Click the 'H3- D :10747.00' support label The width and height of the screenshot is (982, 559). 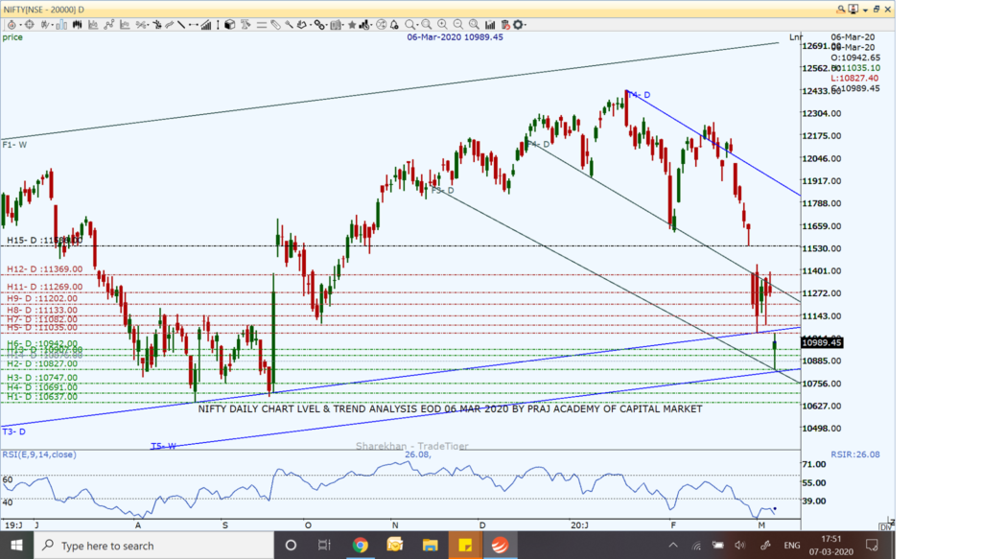(42, 378)
